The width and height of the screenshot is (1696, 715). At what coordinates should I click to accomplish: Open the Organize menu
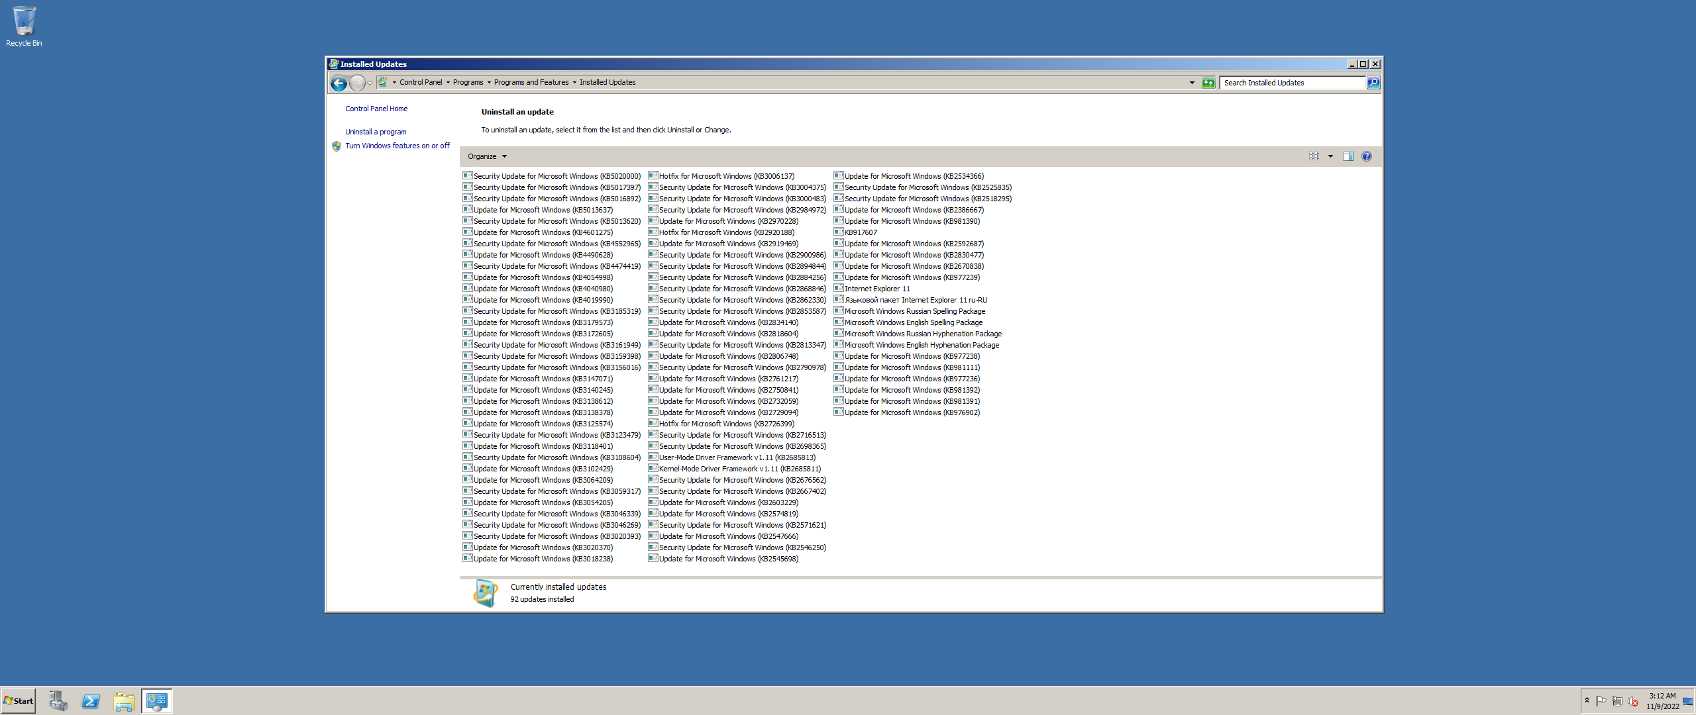tap(487, 156)
